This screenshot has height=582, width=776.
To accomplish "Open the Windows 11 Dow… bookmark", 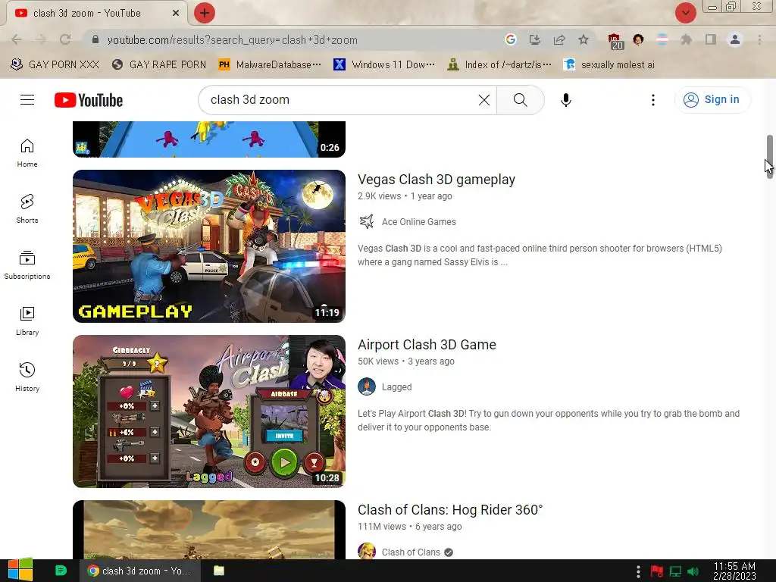I will click(384, 64).
